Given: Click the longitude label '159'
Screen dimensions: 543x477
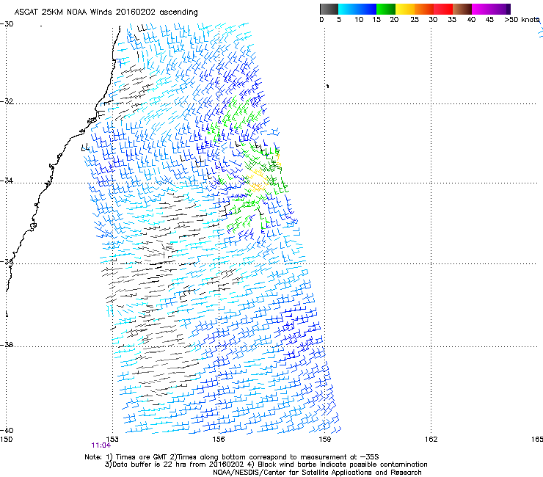Looking at the screenshot, I should coord(324,440).
